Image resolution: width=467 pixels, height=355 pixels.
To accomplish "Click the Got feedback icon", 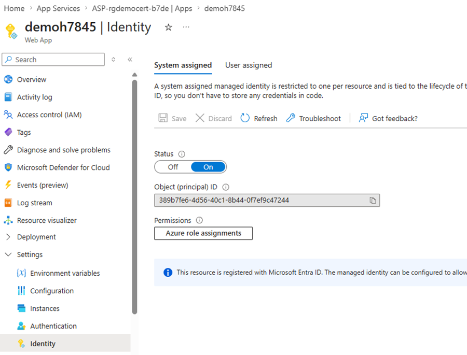I will [x=363, y=118].
